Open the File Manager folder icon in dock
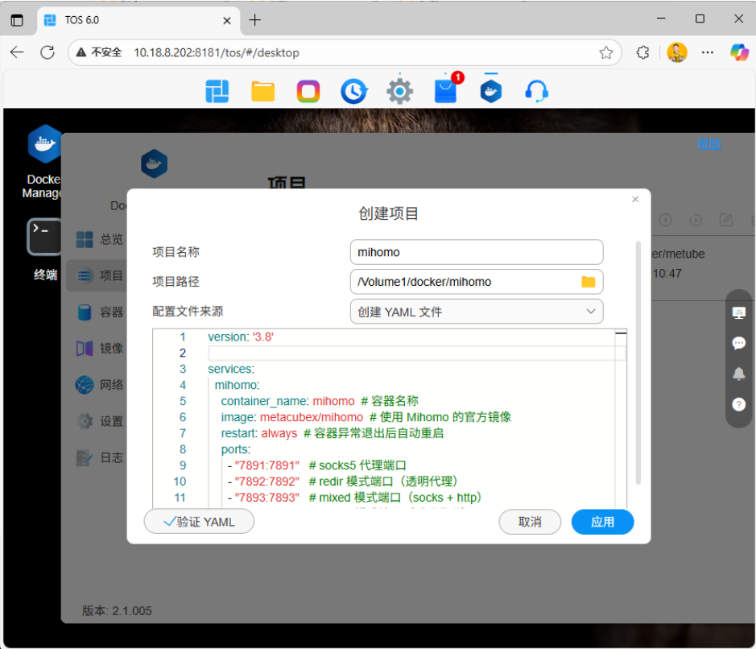The width and height of the screenshot is (756, 649). tap(262, 91)
